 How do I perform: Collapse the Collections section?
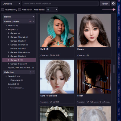click(19, 72)
